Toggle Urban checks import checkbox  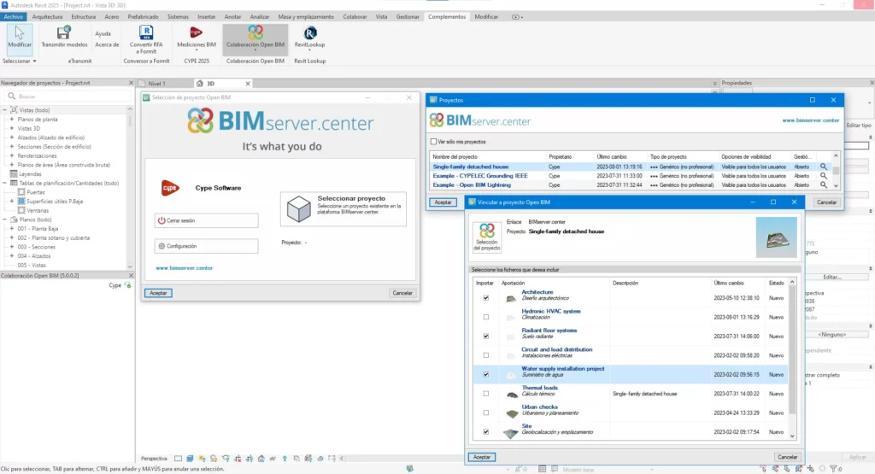coord(485,413)
